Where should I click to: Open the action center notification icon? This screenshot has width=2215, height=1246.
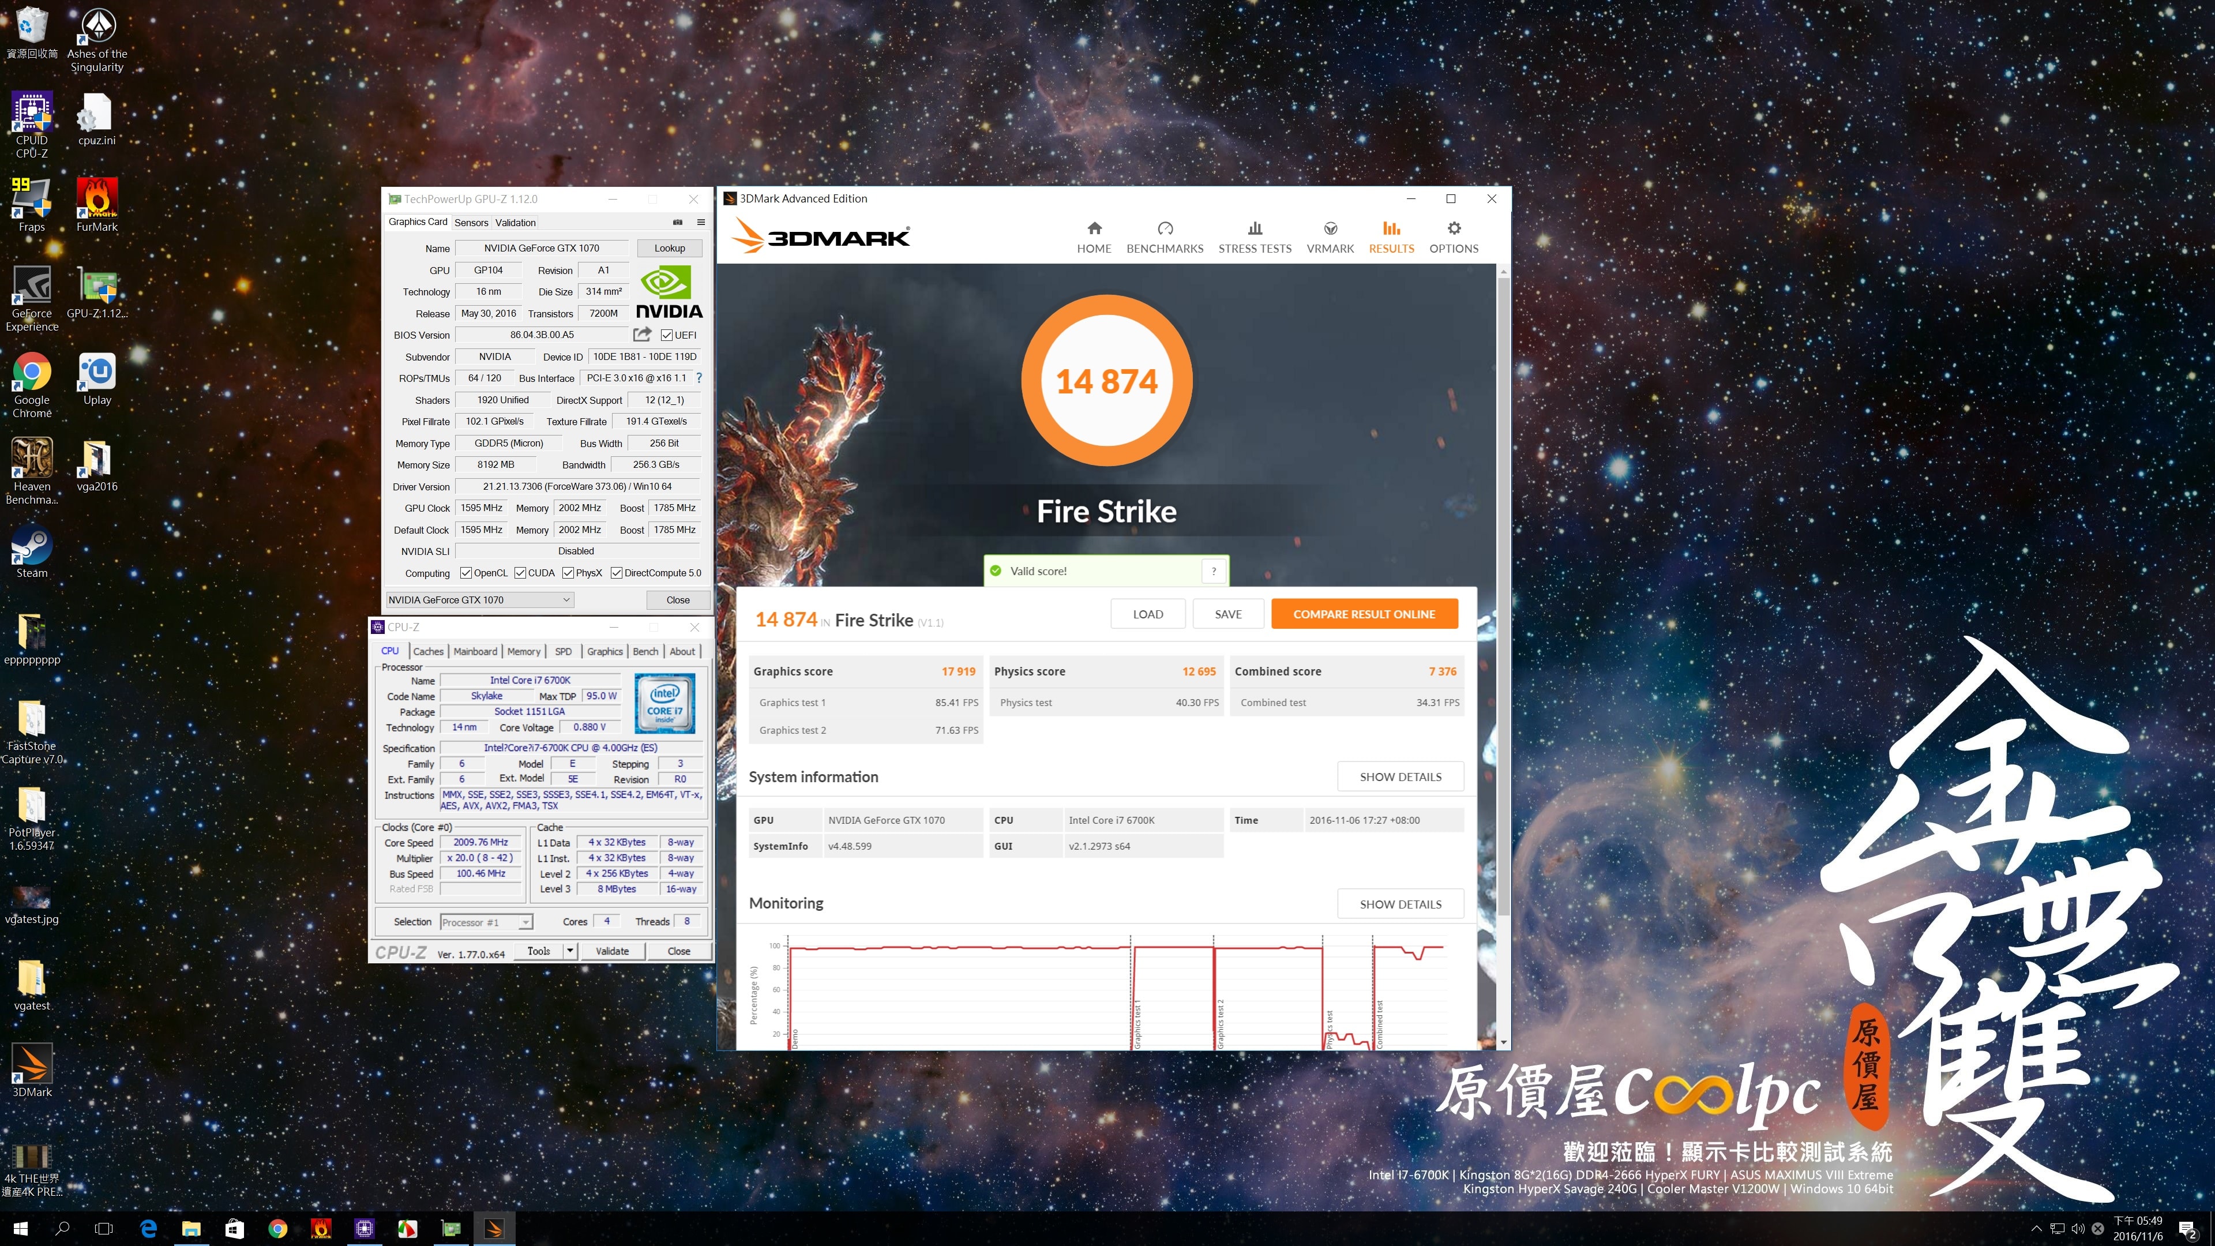tap(2187, 1229)
